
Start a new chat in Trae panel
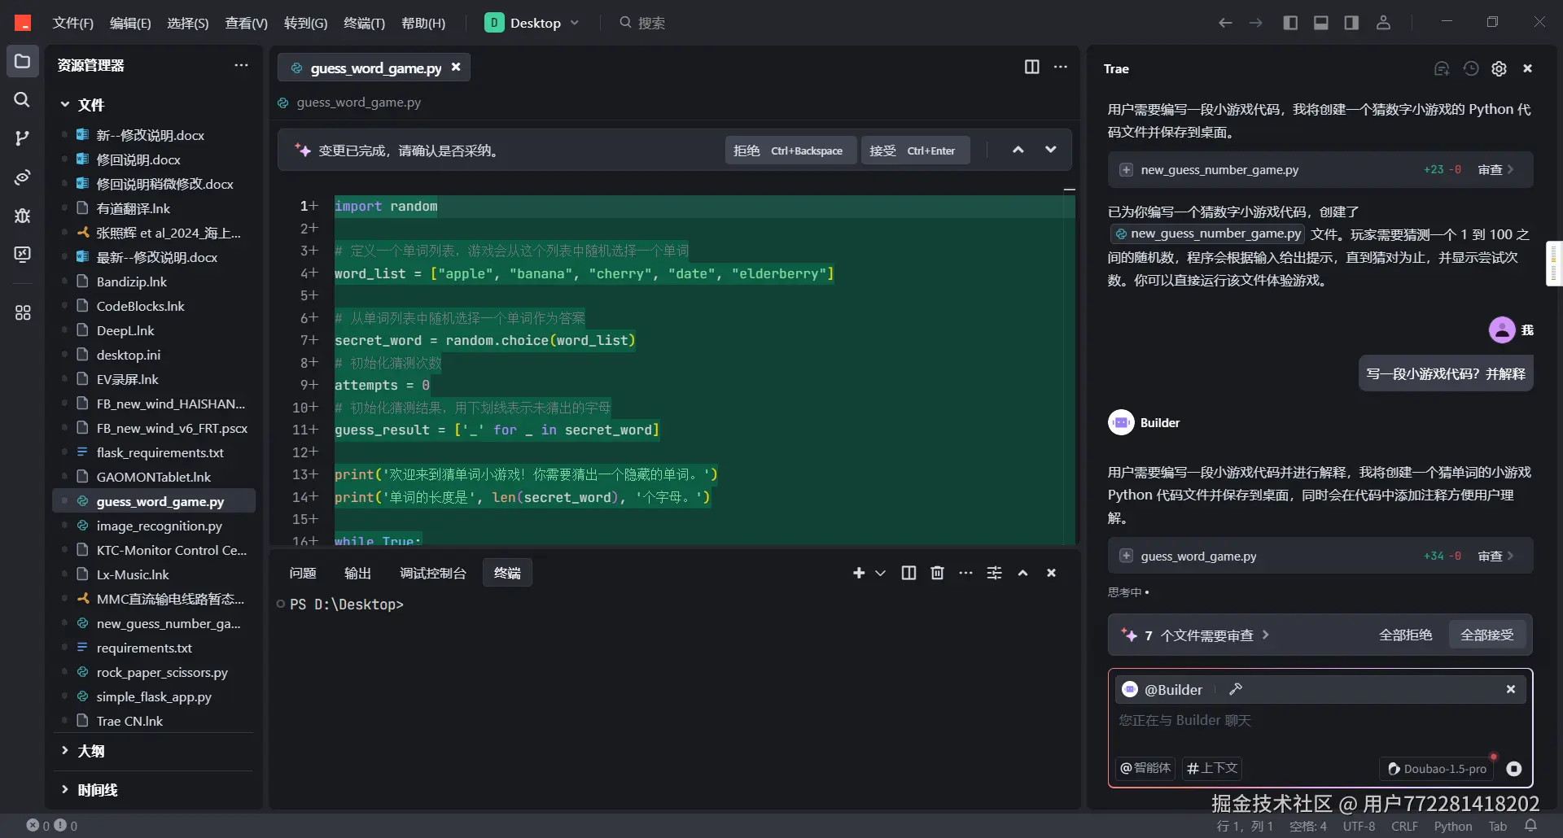(x=1442, y=68)
